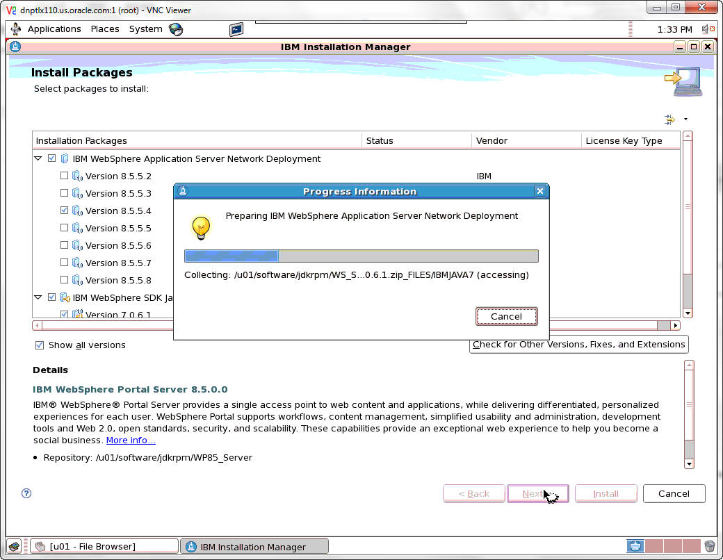
Task: Click the 1:33 PM clock
Action: (x=674, y=29)
